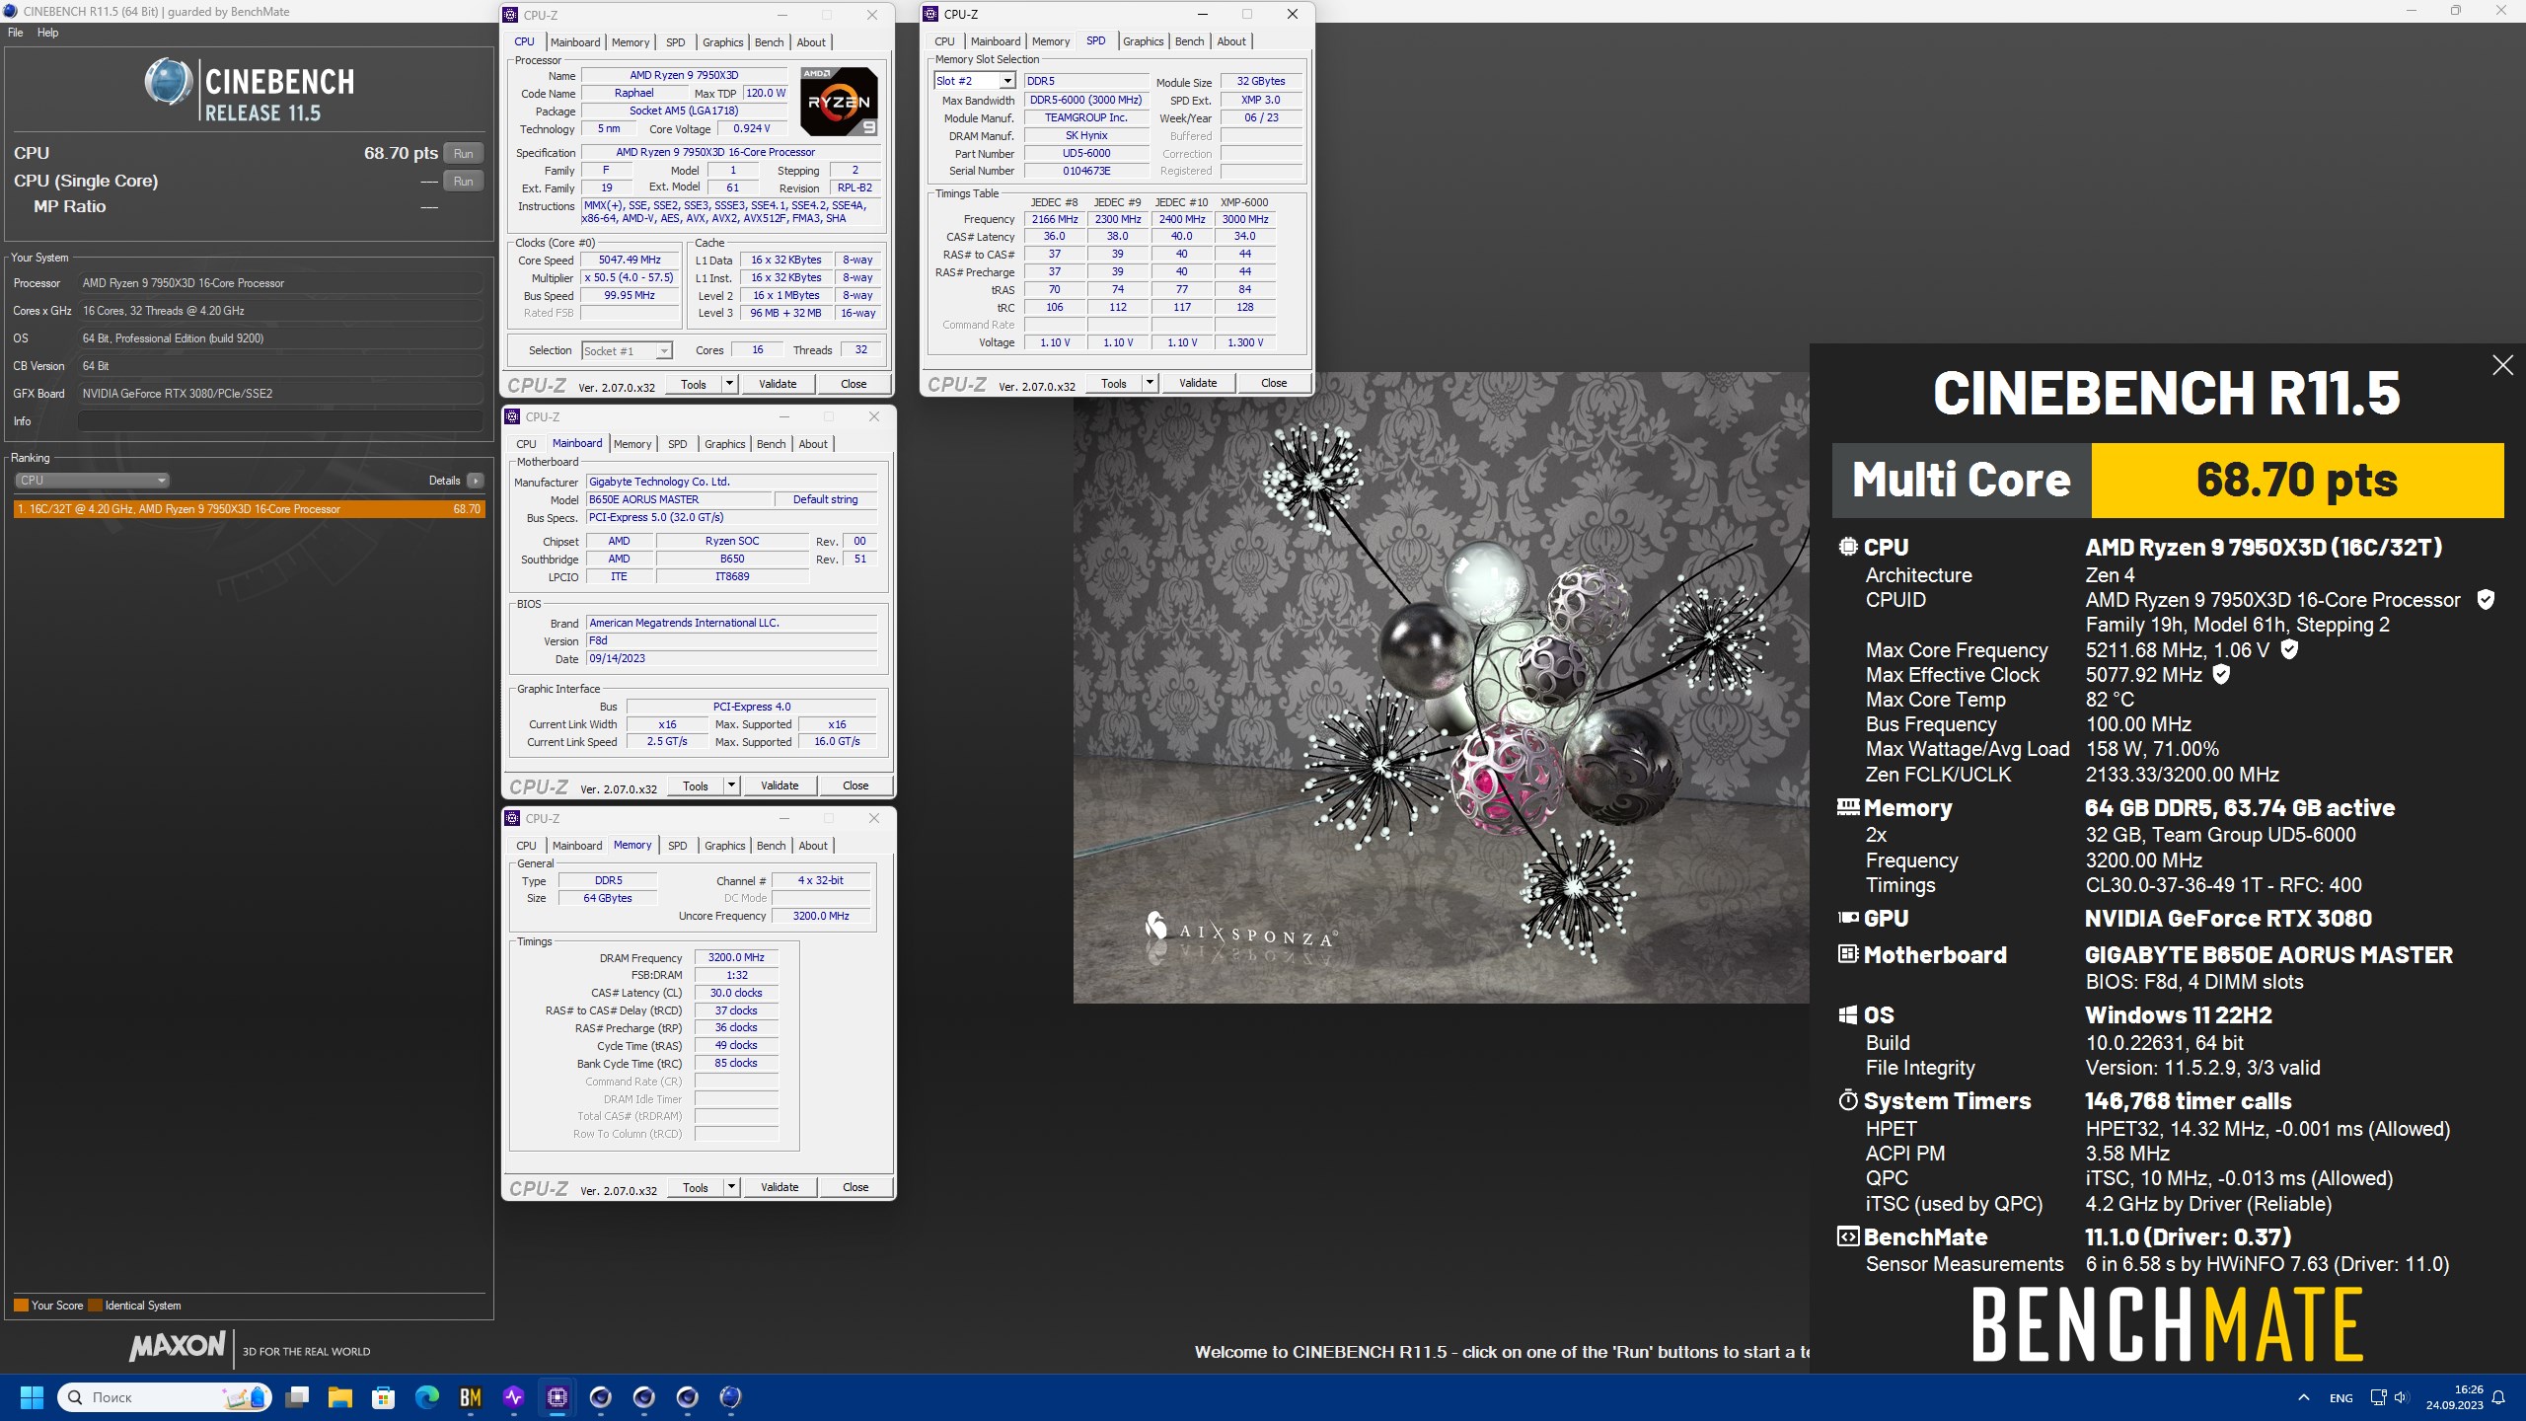Switch to the BenchMate BM taskbar icon
The image size is (2526, 1421).
[471, 1397]
